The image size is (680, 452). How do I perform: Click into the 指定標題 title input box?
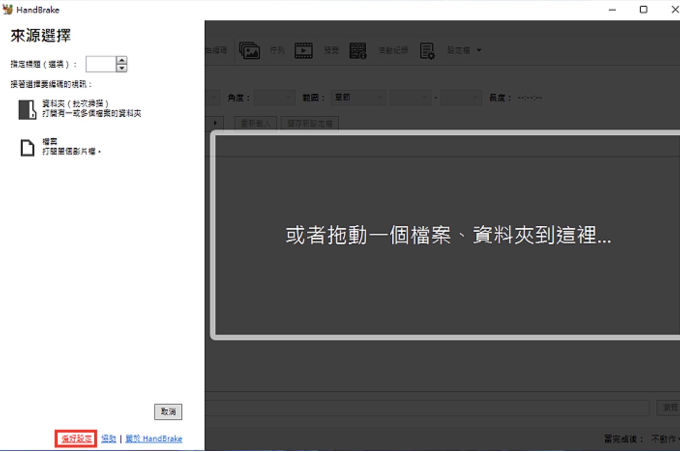[101, 64]
